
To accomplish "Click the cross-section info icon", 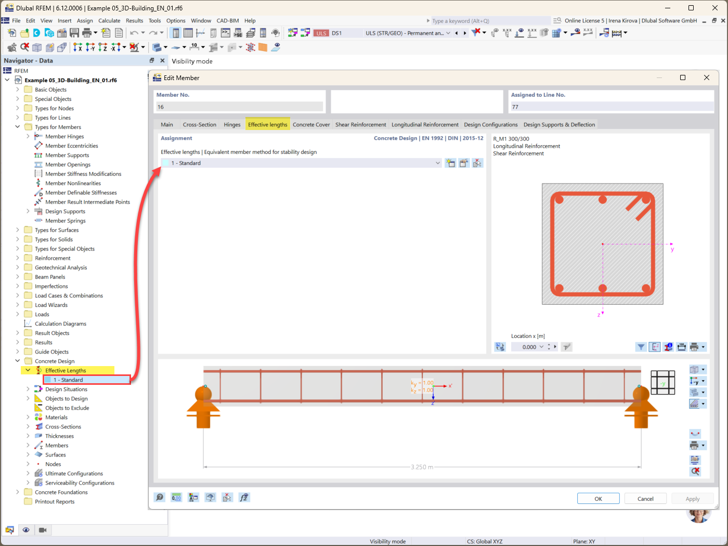I will pos(668,346).
